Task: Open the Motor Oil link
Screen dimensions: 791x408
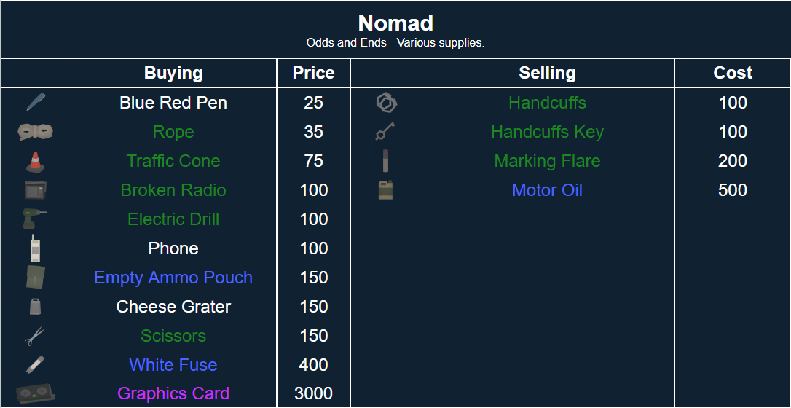Action: pos(547,190)
